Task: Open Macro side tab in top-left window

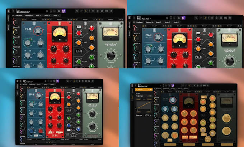Action: coord(9,27)
